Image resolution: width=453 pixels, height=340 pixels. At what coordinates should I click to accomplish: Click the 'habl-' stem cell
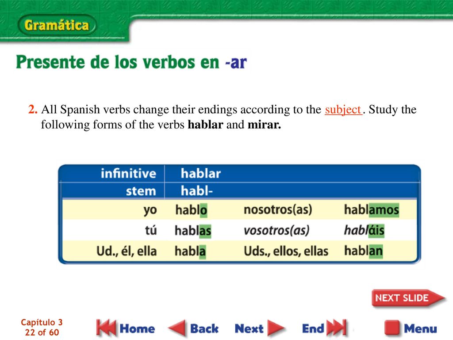(197, 191)
